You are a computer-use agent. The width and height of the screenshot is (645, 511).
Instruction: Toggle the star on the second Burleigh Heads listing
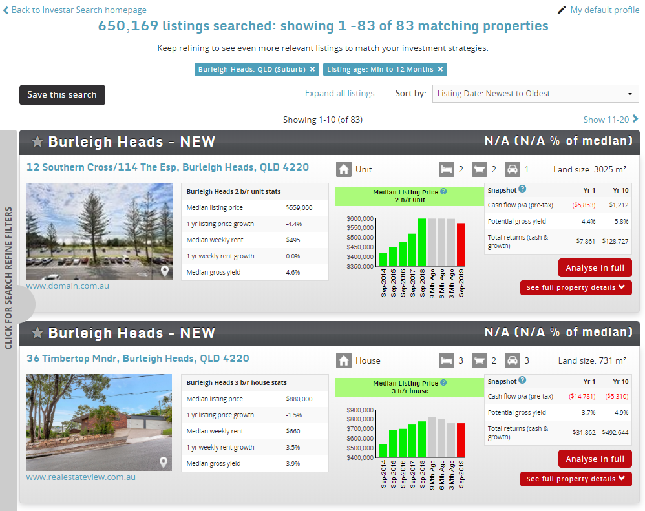pyautogui.click(x=37, y=333)
